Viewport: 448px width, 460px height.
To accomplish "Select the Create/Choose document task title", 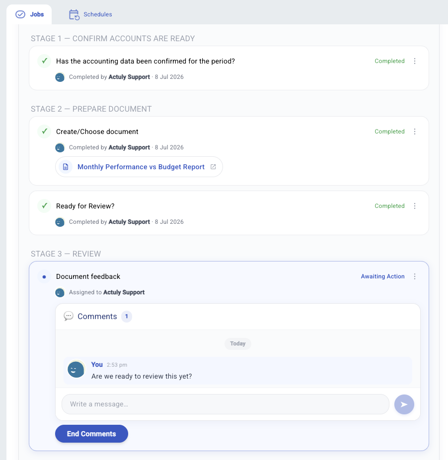I will (97, 131).
